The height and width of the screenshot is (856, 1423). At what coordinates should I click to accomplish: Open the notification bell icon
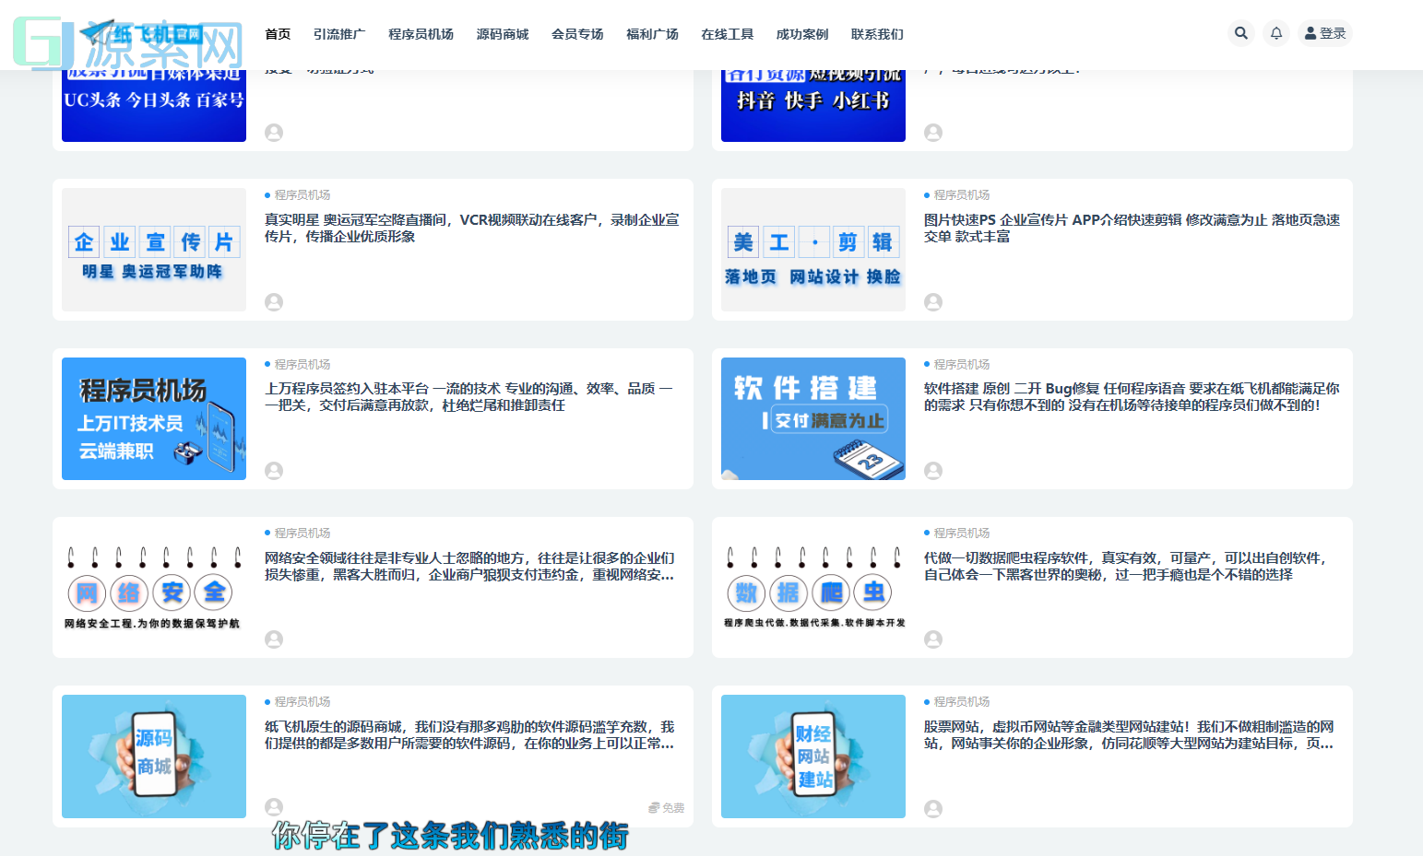click(1275, 32)
